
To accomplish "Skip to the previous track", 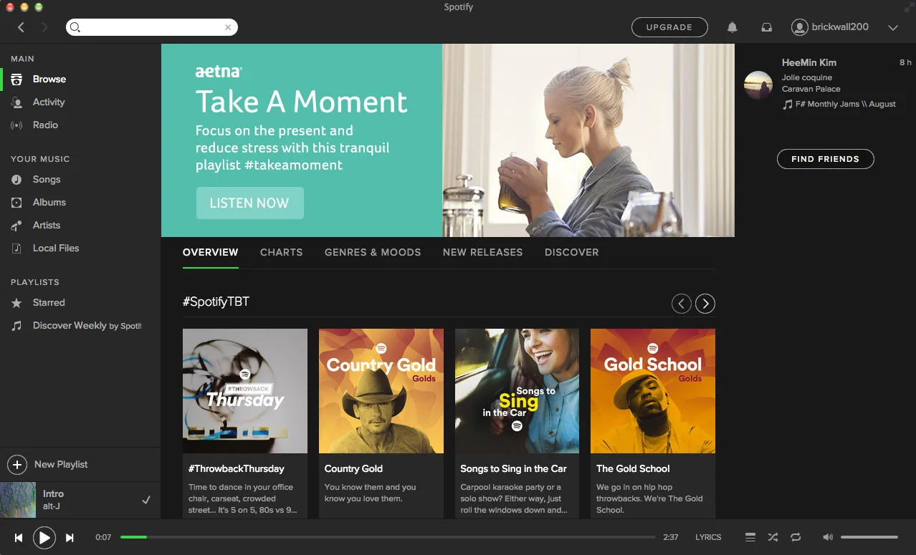I will 19,537.
